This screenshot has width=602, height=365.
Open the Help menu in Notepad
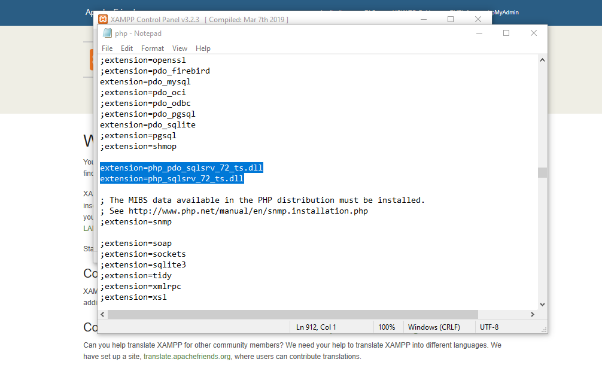203,48
